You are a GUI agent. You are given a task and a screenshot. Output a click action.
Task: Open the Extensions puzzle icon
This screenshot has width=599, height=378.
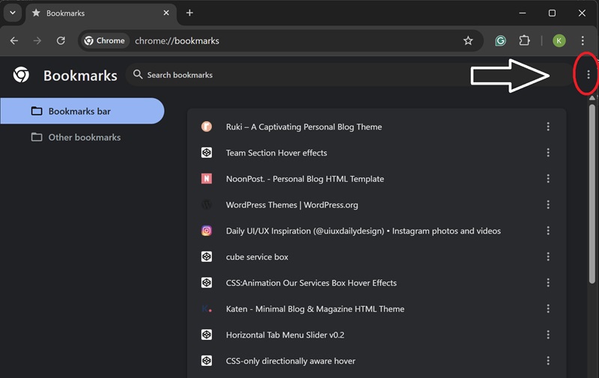(525, 41)
